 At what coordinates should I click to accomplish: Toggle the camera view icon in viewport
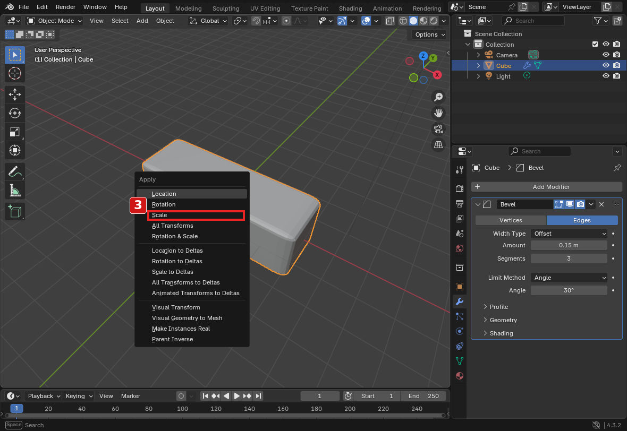point(438,129)
